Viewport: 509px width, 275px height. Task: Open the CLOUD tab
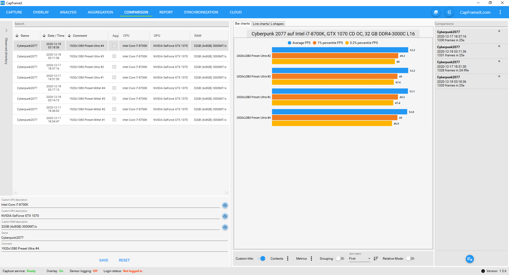[236, 12]
